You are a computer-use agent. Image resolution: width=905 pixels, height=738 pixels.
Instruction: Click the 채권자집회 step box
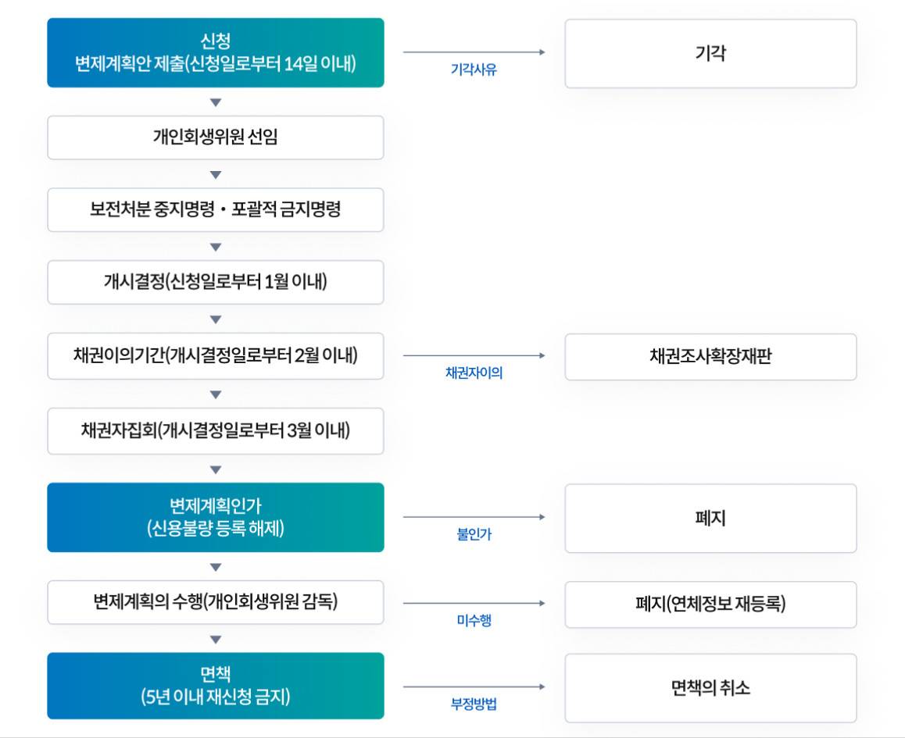216,430
